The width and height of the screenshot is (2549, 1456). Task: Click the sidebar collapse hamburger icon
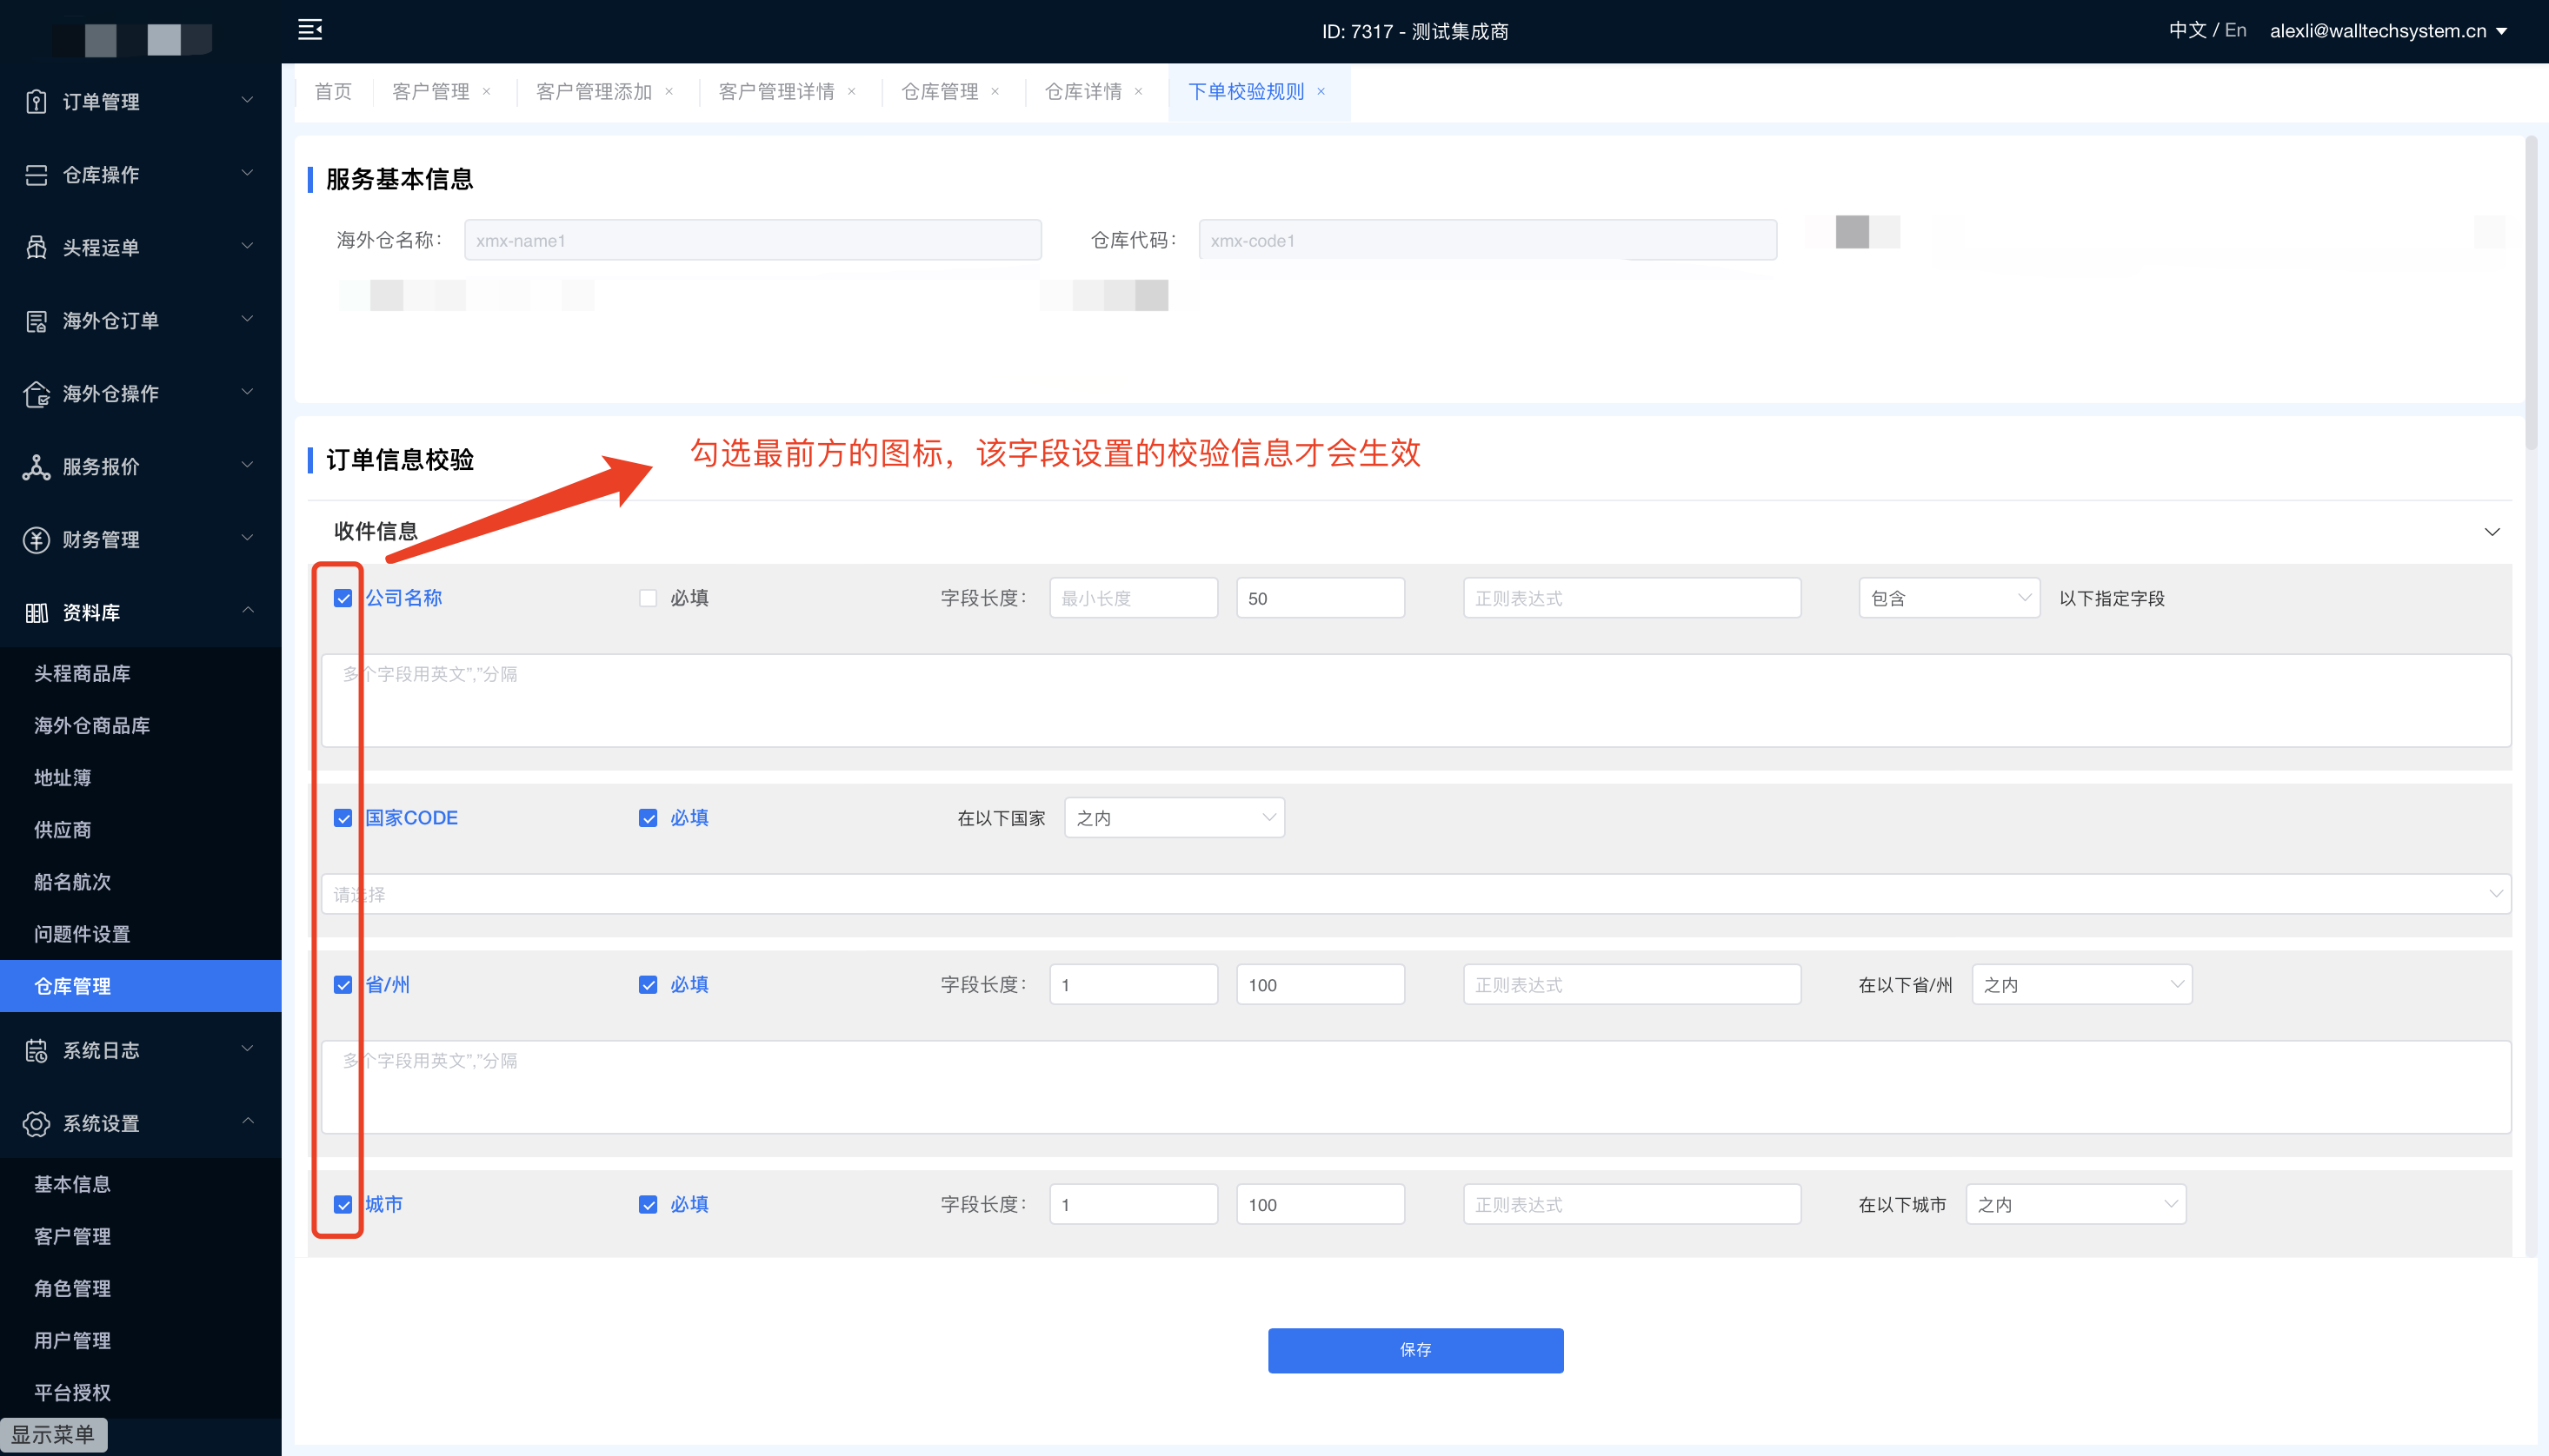click(310, 30)
